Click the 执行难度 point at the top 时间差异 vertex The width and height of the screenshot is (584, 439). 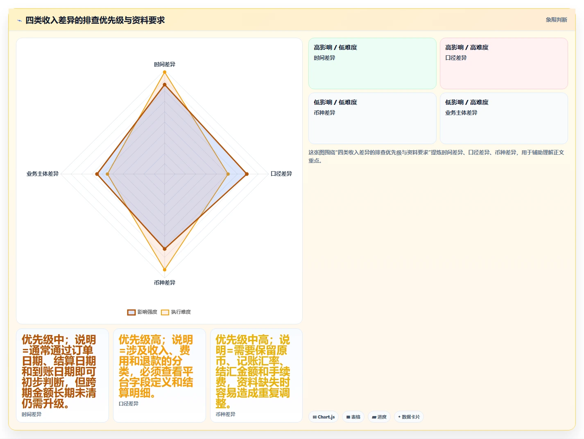pyautogui.click(x=165, y=72)
